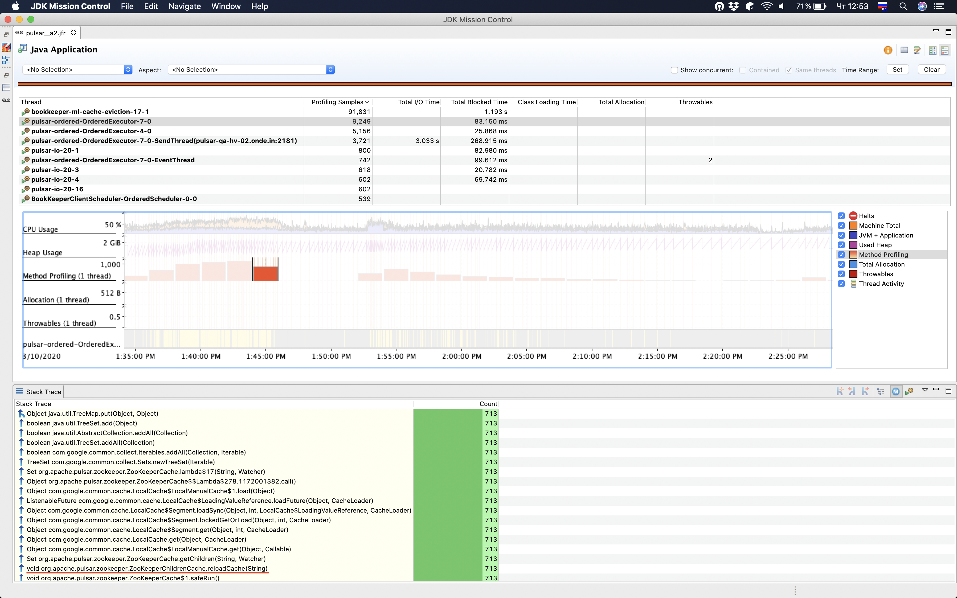Select the pulsar-io-20-1 thread row

55,150
